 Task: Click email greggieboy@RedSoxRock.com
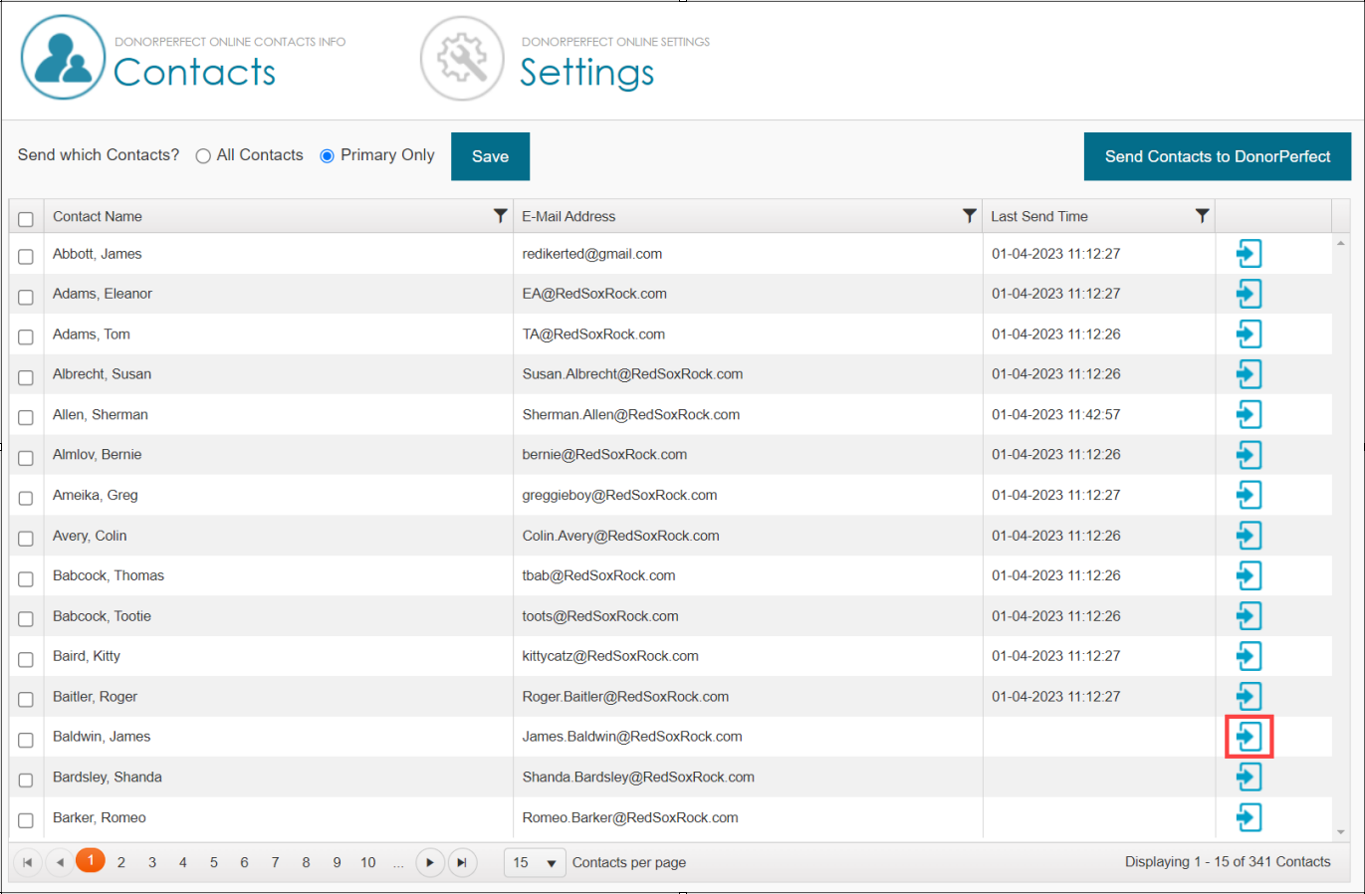[x=619, y=495]
